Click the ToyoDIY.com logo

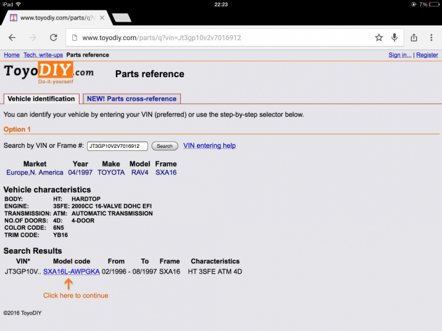coord(49,72)
